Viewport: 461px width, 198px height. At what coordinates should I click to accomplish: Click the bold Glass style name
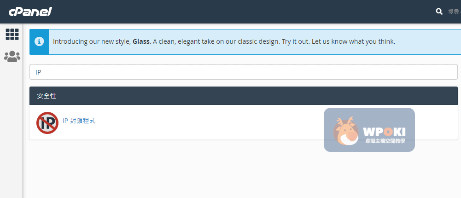141,41
